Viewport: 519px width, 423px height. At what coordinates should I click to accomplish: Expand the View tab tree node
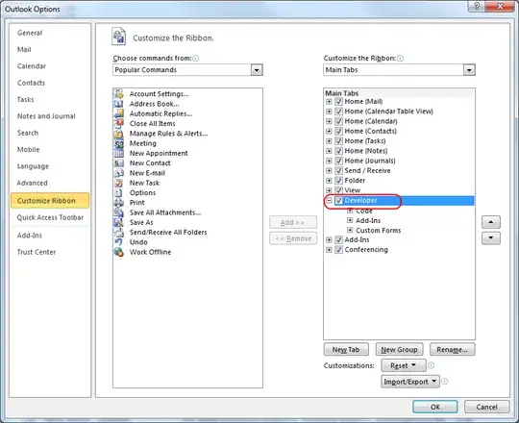(329, 190)
